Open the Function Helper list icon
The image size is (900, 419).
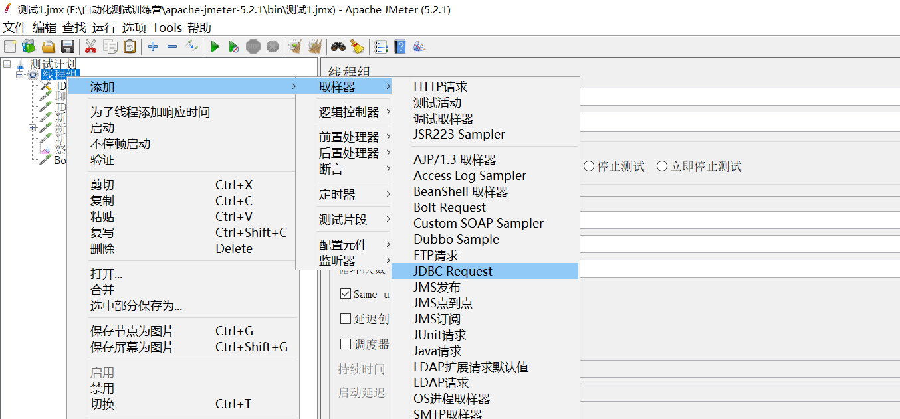(380, 46)
